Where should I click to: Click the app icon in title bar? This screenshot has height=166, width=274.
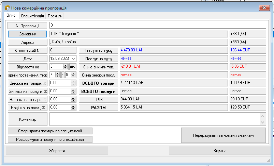[7, 8]
